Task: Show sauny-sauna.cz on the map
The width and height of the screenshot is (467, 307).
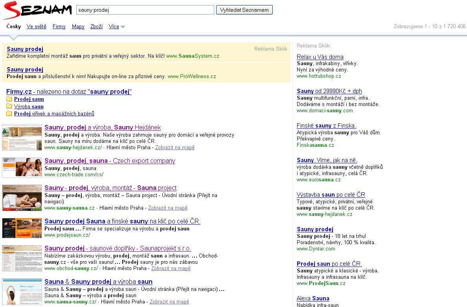Action: click(168, 208)
